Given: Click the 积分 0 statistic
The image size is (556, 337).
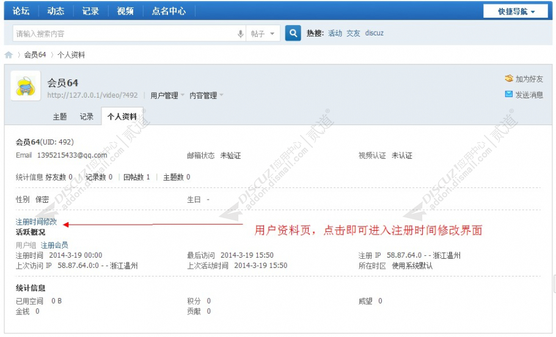Looking at the screenshot, I should 199,301.
